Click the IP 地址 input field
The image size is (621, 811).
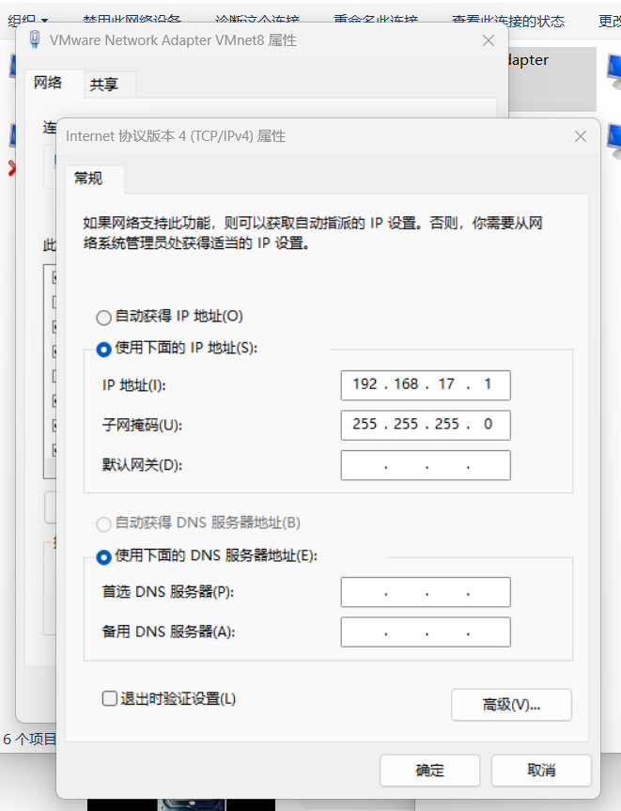click(426, 385)
